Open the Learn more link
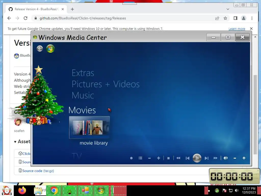Screen dimensions: 261x196 coord(237,29)
